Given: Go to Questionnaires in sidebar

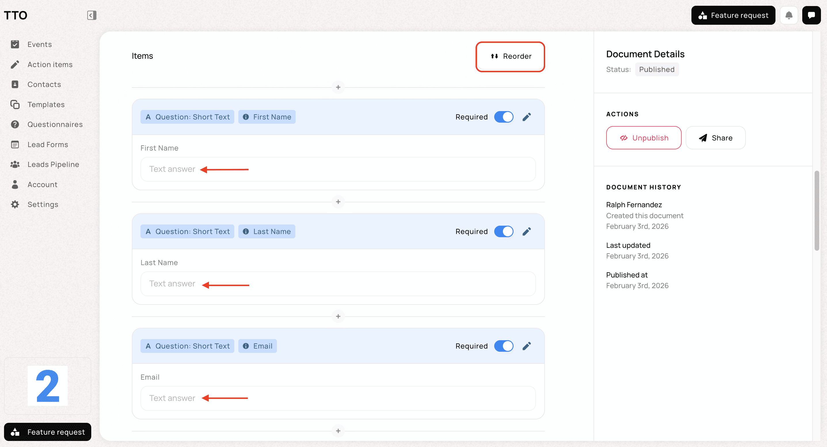Looking at the screenshot, I should pos(55,124).
